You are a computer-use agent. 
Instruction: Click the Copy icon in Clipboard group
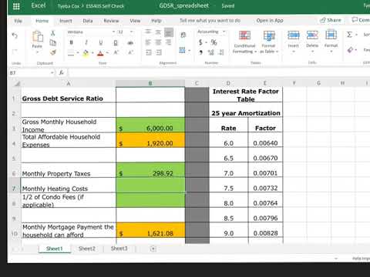[52, 42]
